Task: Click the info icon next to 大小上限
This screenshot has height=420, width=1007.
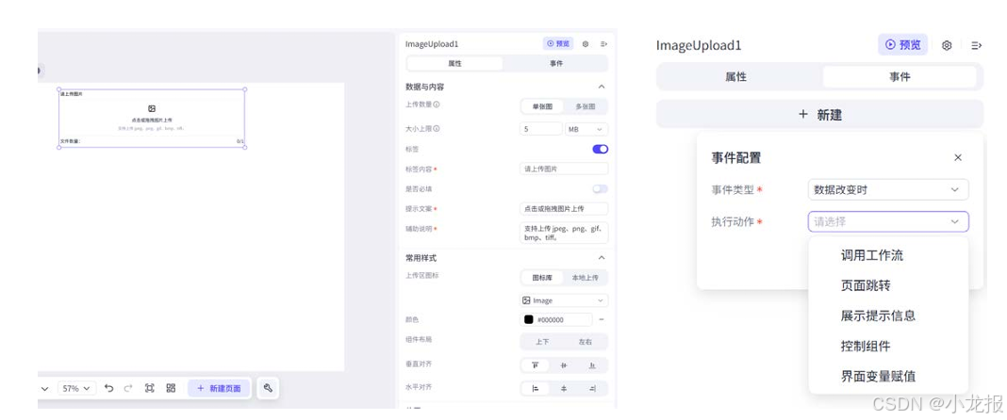Action: click(x=436, y=129)
